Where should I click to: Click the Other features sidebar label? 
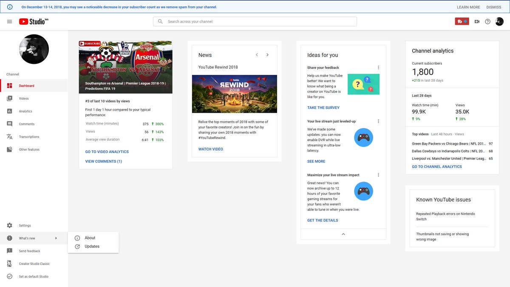[29, 150]
